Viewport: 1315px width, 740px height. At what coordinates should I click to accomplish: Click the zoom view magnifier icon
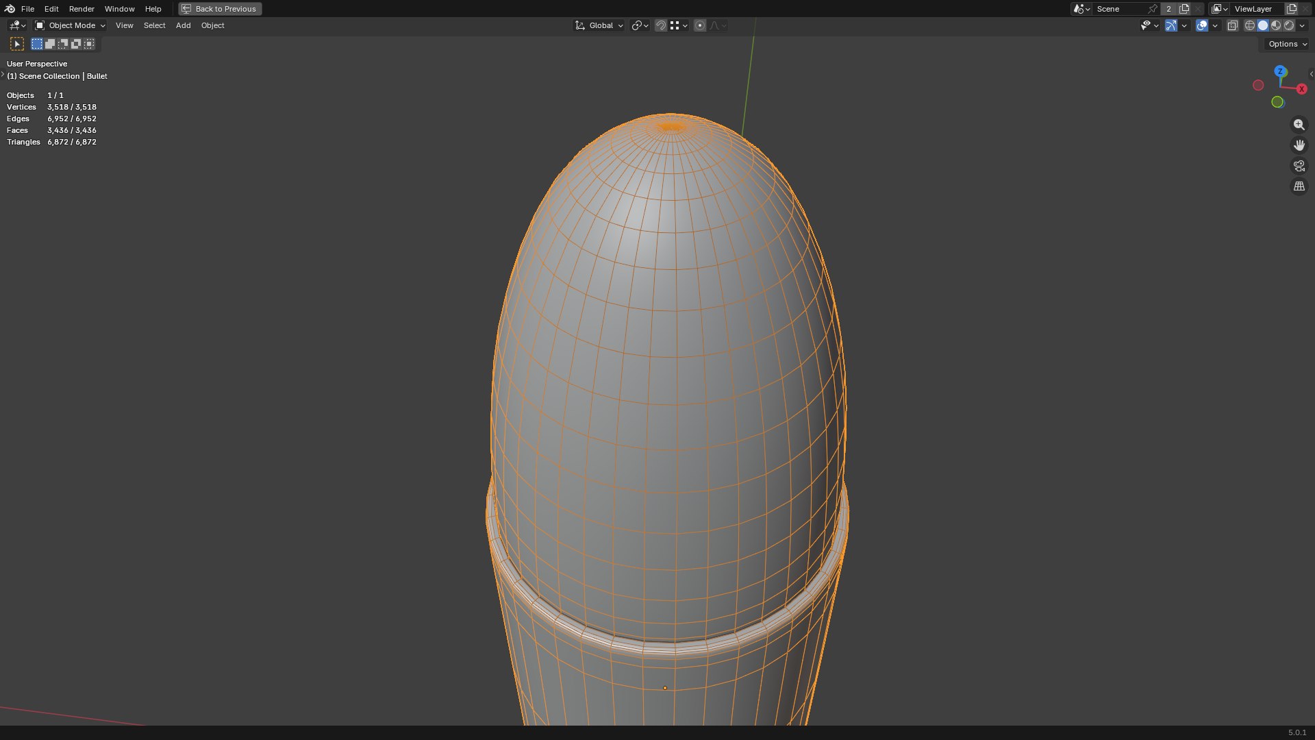click(x=1299, y=125)
